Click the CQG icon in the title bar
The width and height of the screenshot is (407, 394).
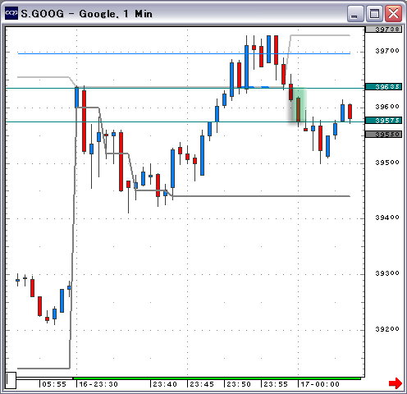click(11, 13)
